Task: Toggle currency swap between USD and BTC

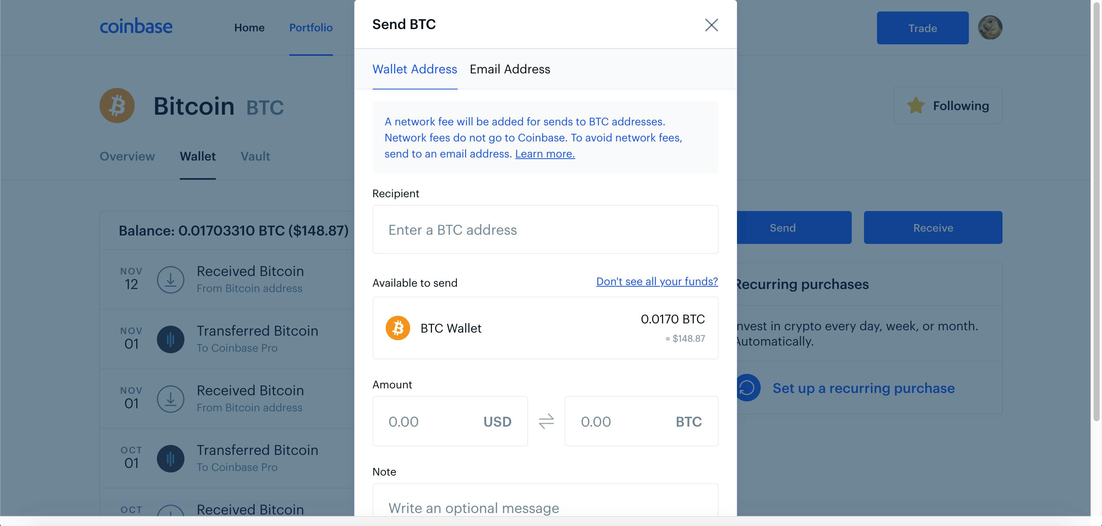Action: point(546,421)
